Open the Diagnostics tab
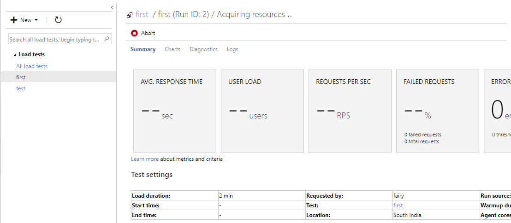The image size is (511, 223). point(204,49)
